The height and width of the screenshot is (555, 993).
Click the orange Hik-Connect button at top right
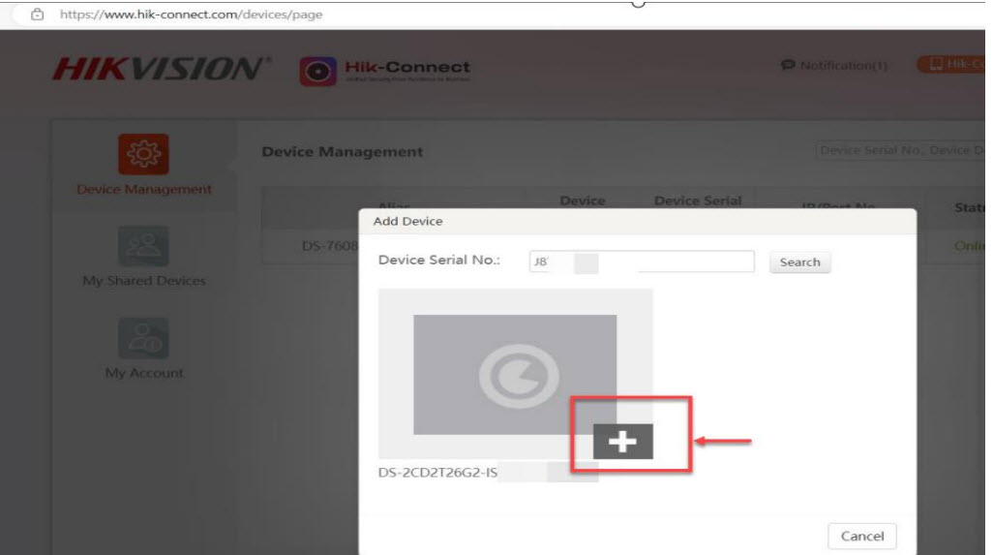(953, 65)
